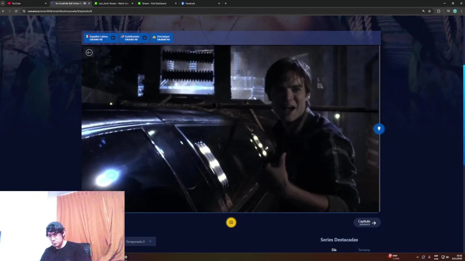
Task: Click the microphone icon in system tray
Action: [429, 257]
